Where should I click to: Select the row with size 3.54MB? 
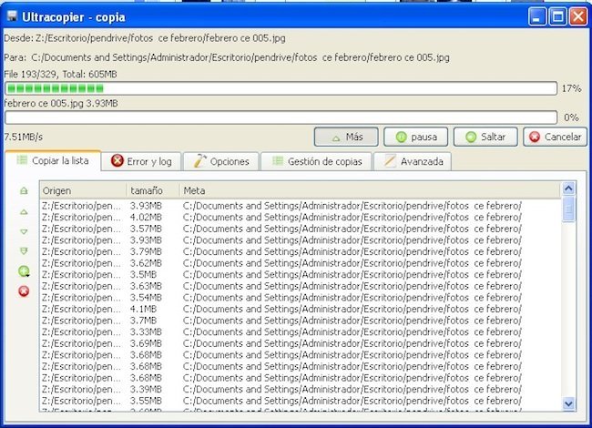click(x=301, y=298)
